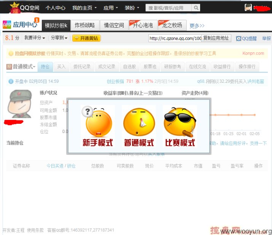Open the 收益排行 tab

[222, 67]
